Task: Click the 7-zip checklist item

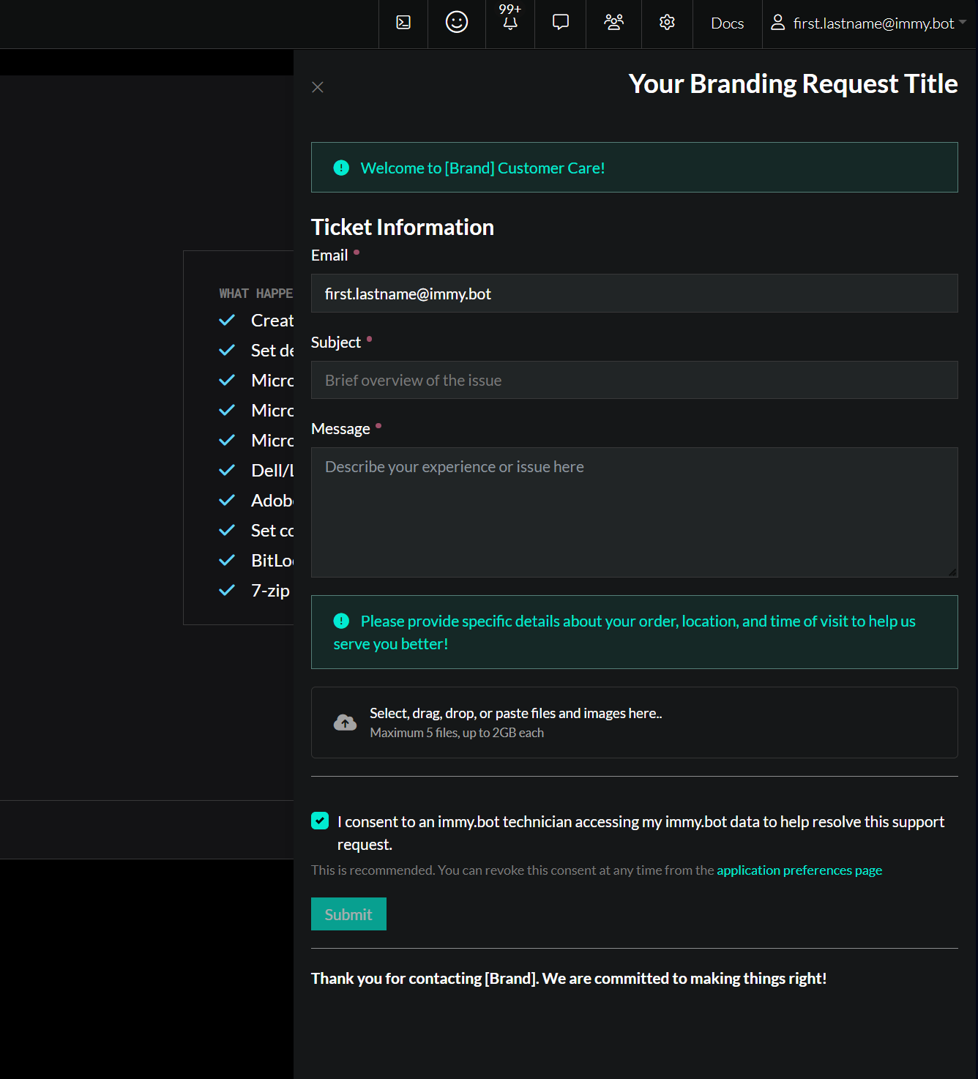Action: click(x=270, y=591)
